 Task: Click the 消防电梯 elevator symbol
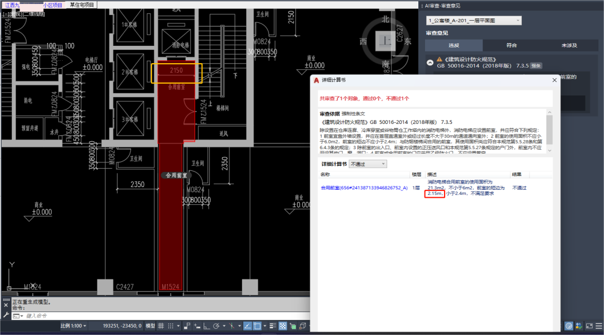click(176, 41)
